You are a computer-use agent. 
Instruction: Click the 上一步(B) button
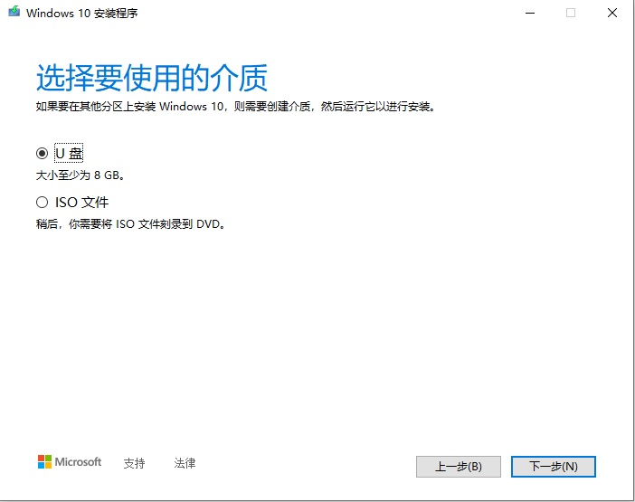pos(459,467)
